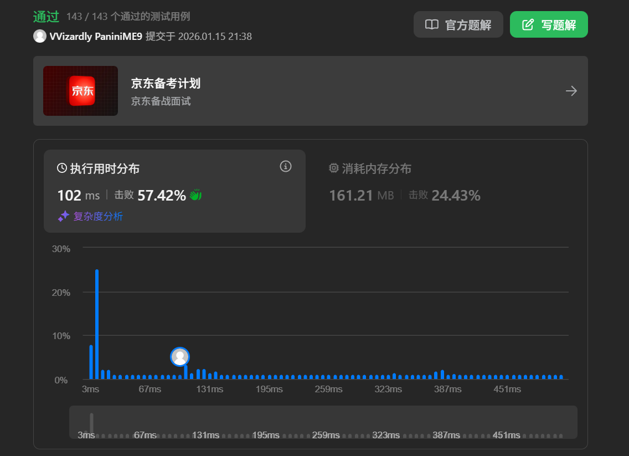Click your avatar marker on the chart
Viewport: 629px width, 456px height.
pos(180,357)
